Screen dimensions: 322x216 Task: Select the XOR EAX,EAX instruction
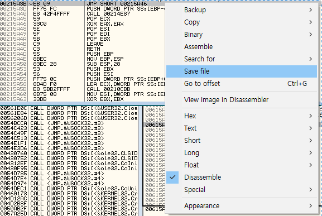click(105, 24)
